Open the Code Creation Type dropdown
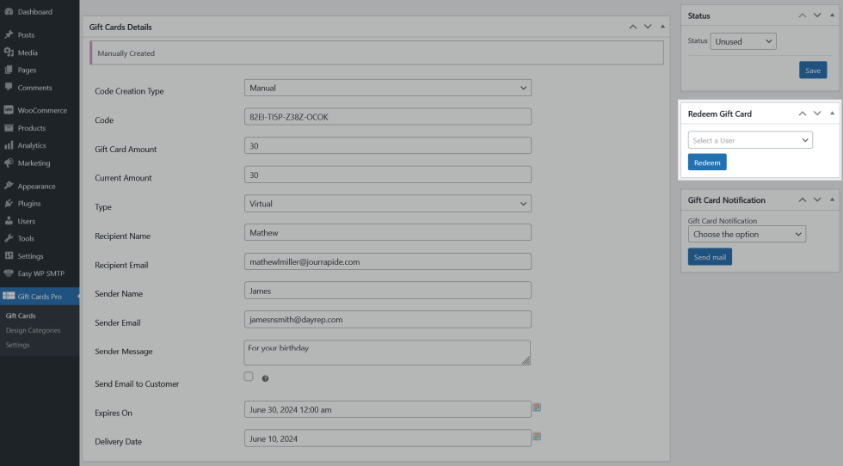Image resolution: width=843 pixels, height=466 pixels. click(387, 88)
